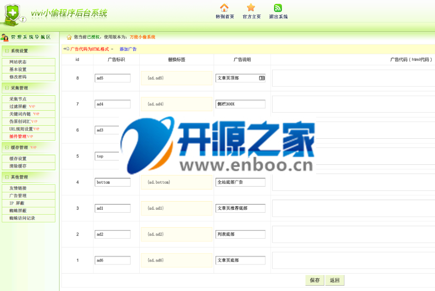Open 蜘蛛屏蔽 in the sidebar
The image size is (435, 291).
[x=29, y=211]
